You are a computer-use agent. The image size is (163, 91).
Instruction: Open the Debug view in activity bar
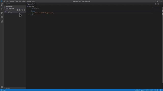(x=2, y=17)
